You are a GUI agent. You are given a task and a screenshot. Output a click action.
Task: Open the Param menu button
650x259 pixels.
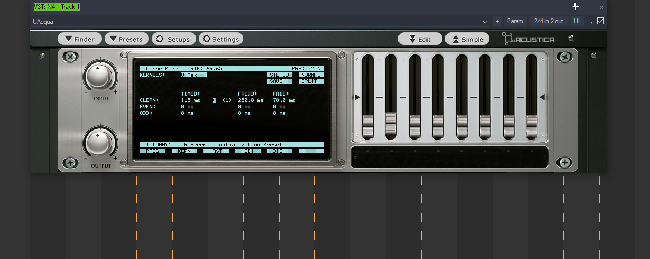click(x=515, y=22)
